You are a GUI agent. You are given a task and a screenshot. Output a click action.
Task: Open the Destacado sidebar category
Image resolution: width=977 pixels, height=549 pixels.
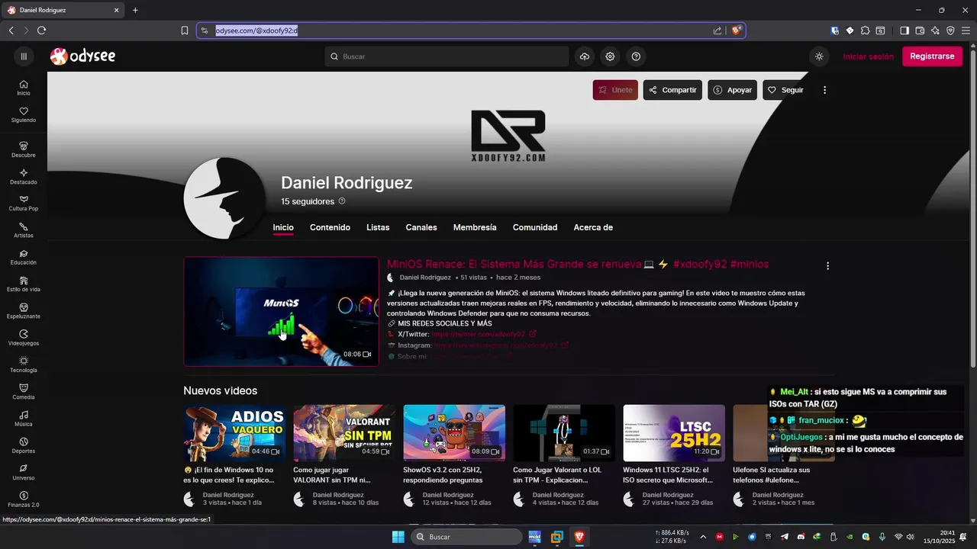click(x=24, y=177)
